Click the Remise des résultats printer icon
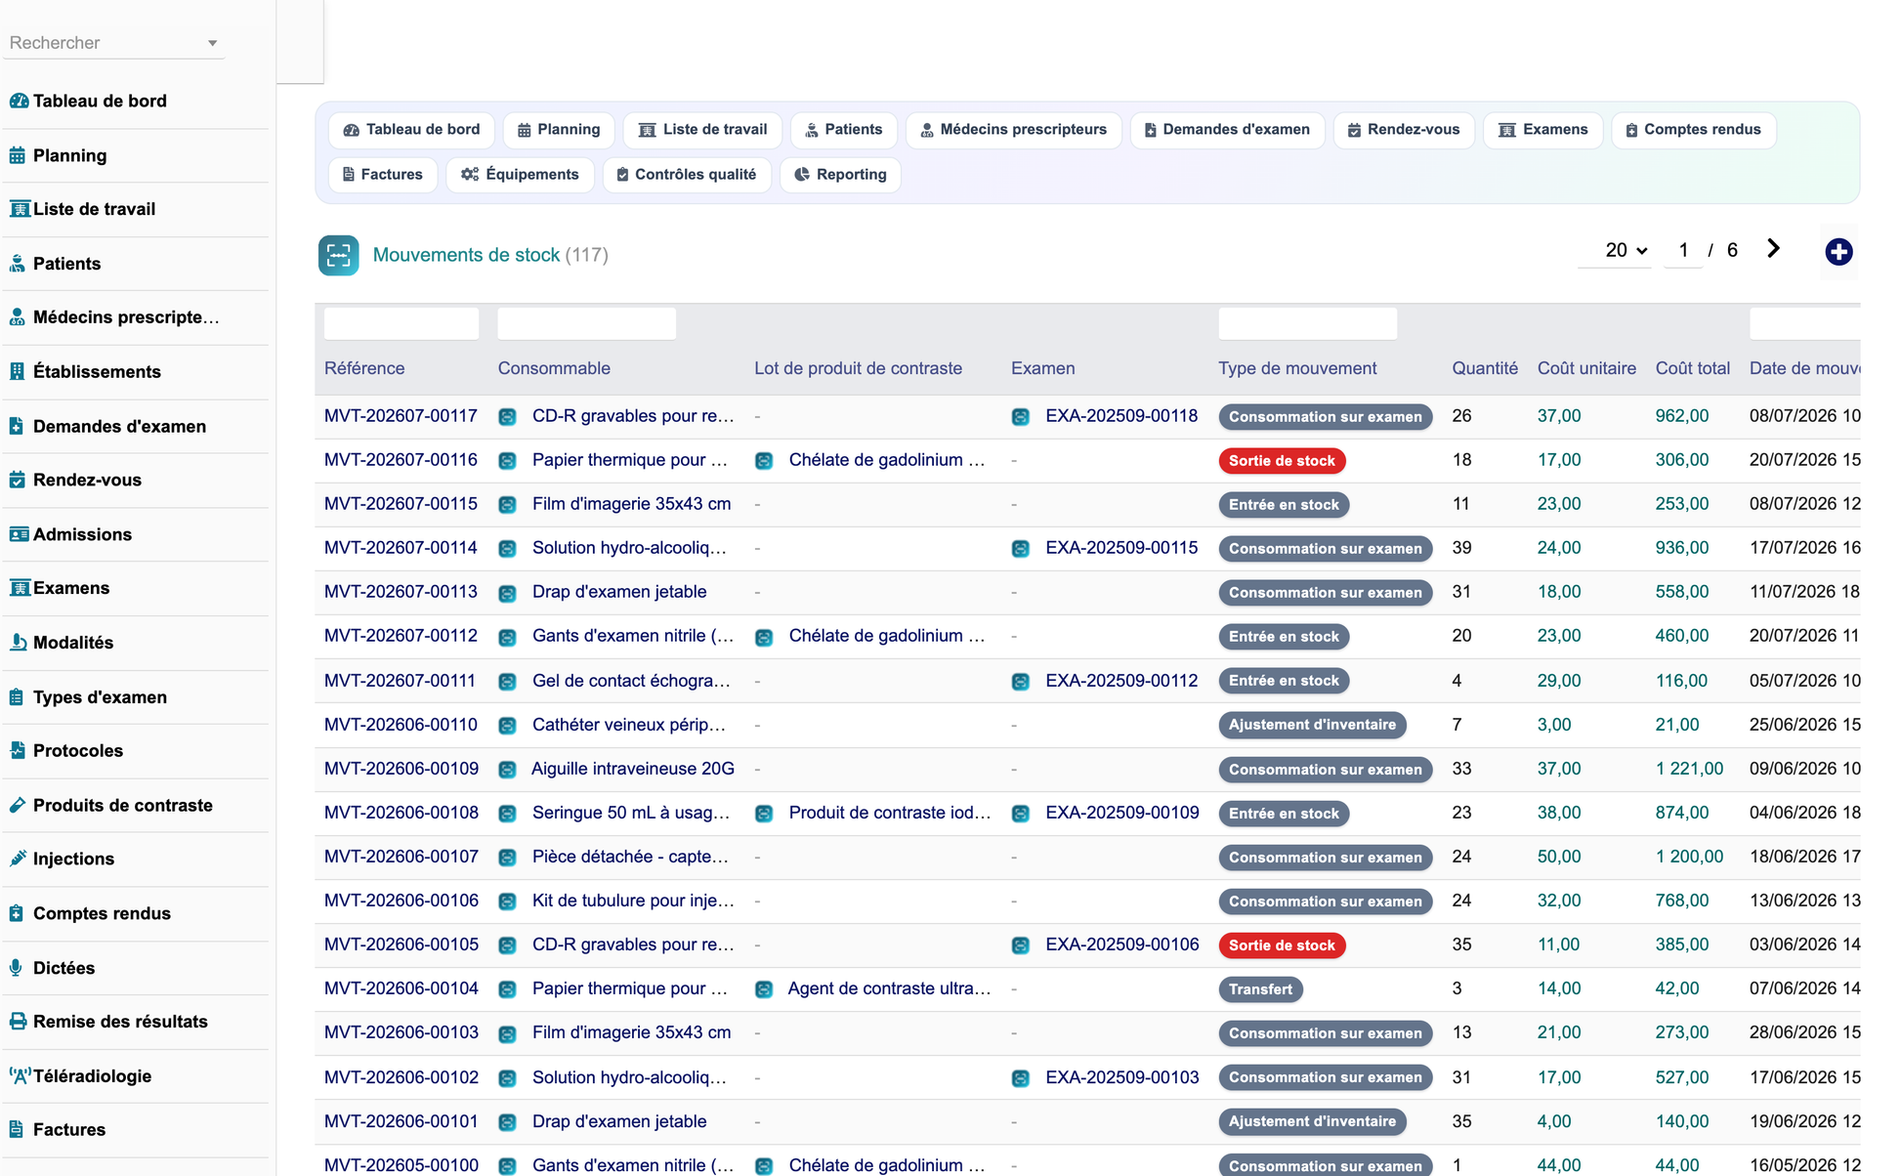This screenshot has width=1901, height=1176. (18, 1022)
